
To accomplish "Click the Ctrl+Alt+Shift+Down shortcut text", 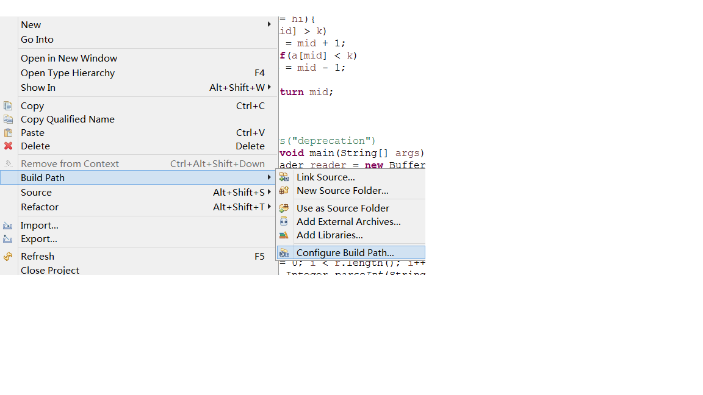I will (x=217, y=164).
